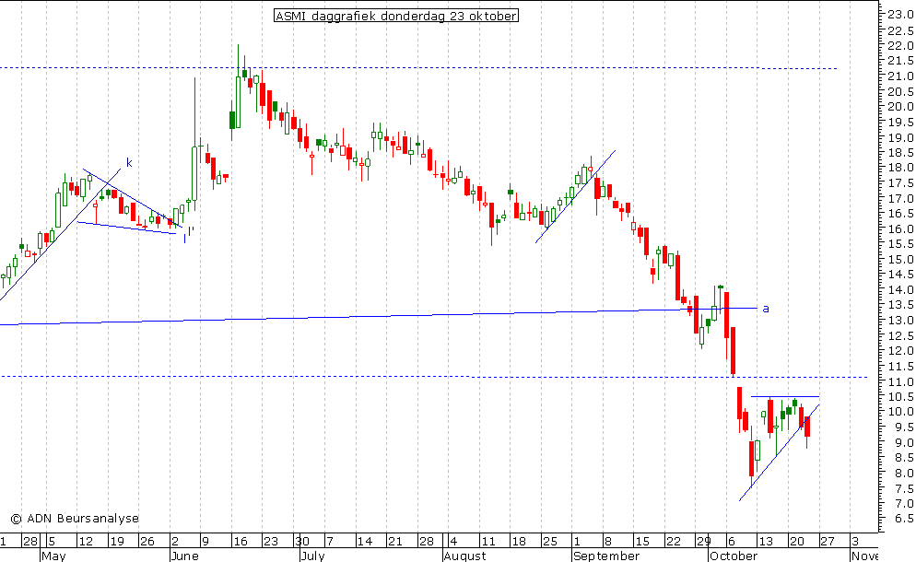Viewport: 916px width, 562px height.
Task: Pick the 16.0 price axis label
Action: pyautogui.click(x=901, y=229)
